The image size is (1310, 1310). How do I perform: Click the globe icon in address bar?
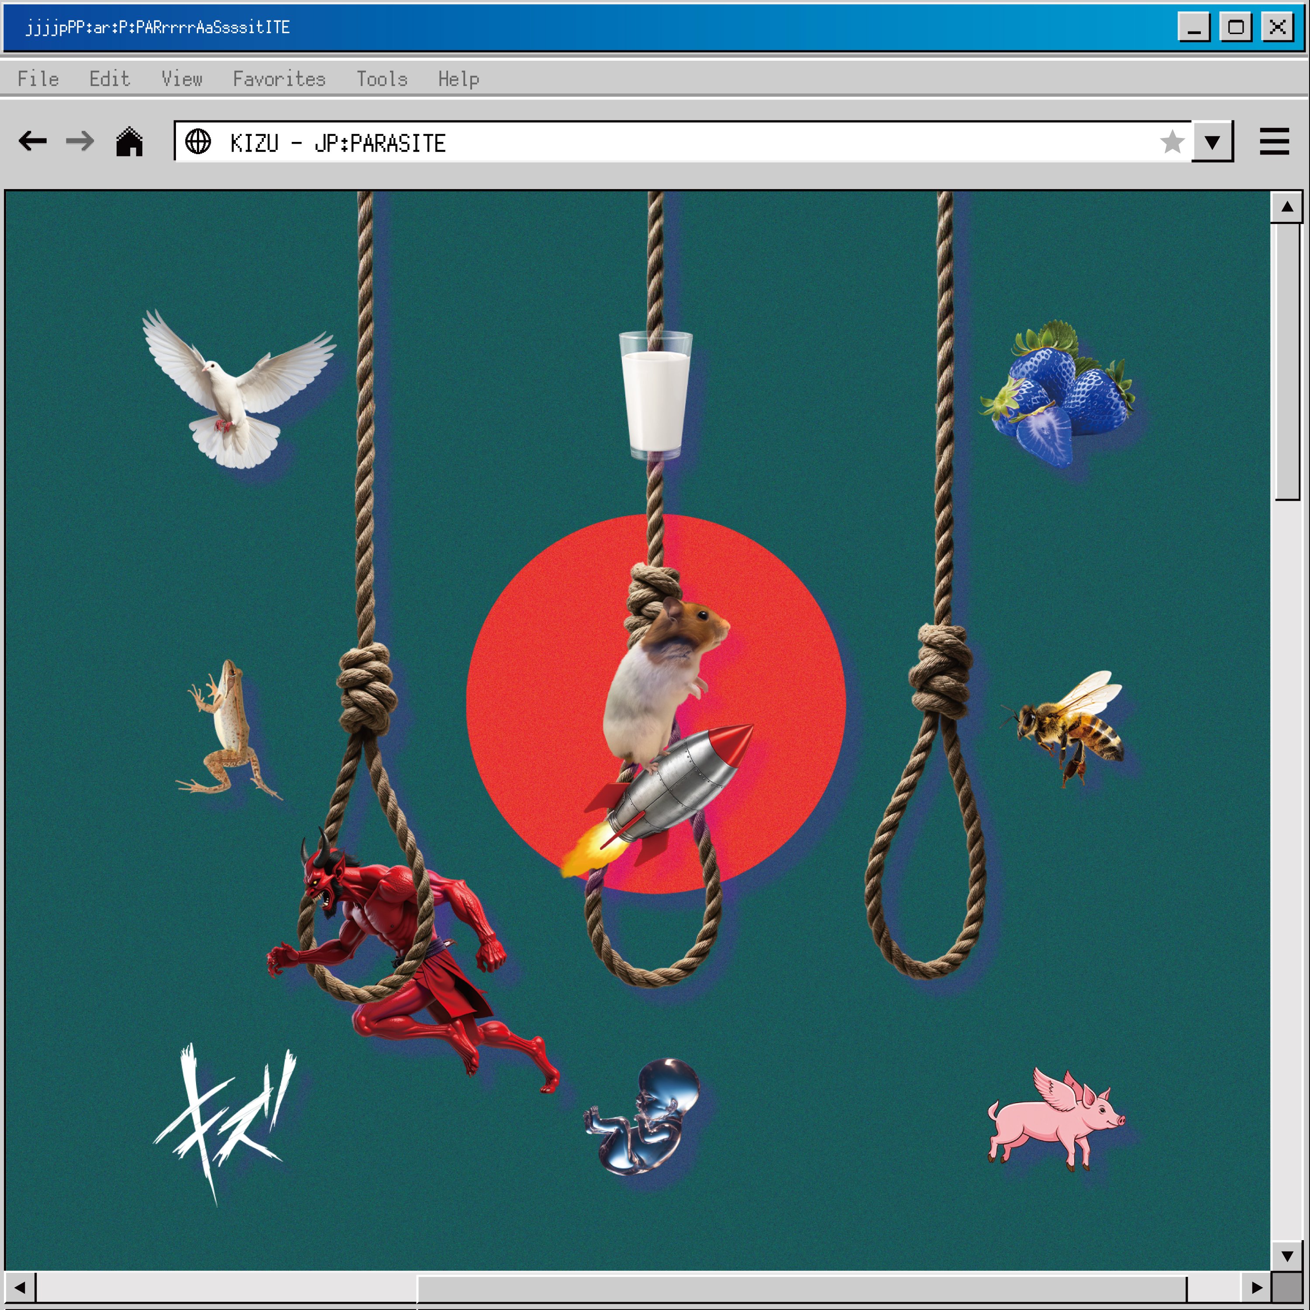click(198, 142)
